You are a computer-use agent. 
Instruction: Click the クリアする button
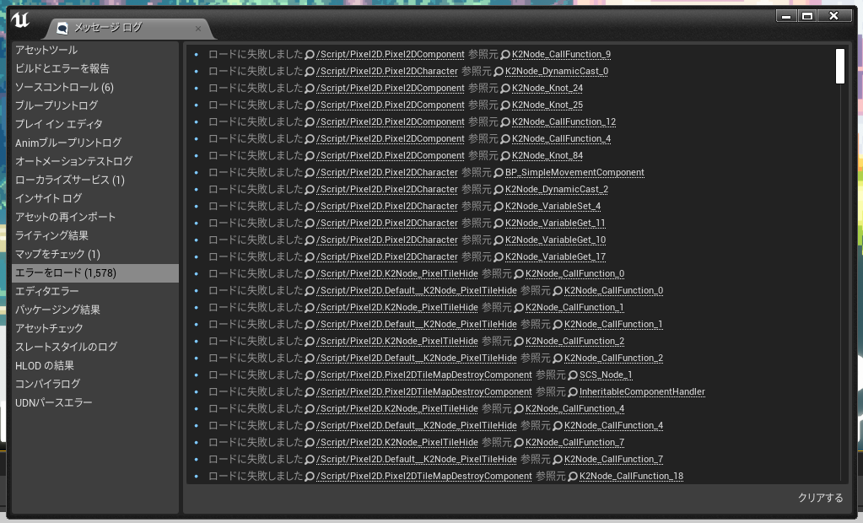(820, 498)
